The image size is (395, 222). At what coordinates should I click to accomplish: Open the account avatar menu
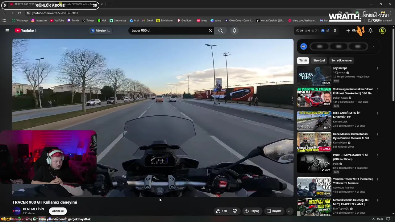coord(382,31)
